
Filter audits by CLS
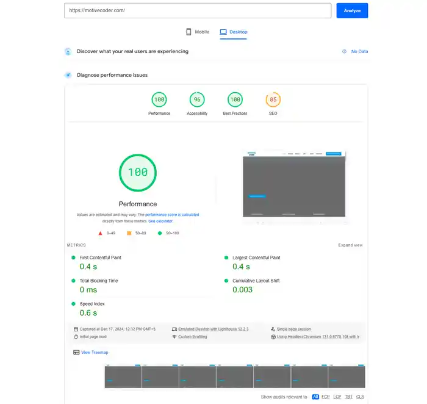click(360, 397)
